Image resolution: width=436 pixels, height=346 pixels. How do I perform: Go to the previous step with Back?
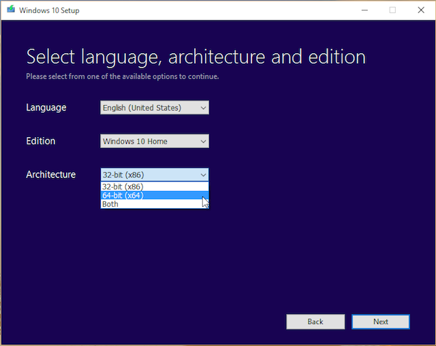click(315, 321)
